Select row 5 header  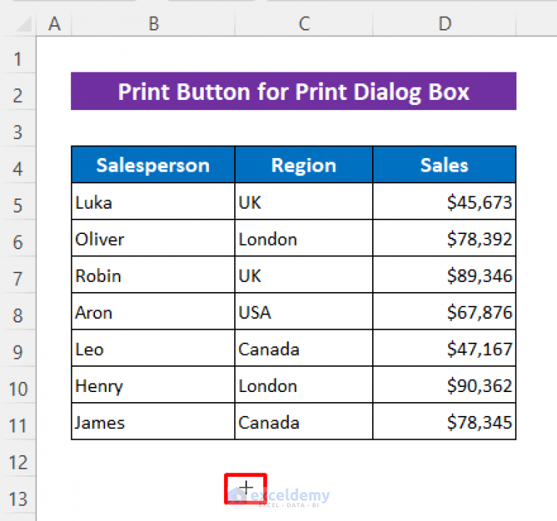tap(17, 201)
